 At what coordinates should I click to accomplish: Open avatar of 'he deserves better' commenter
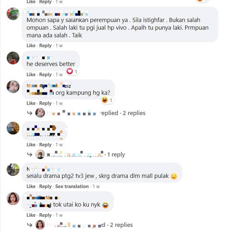[13, 58]
